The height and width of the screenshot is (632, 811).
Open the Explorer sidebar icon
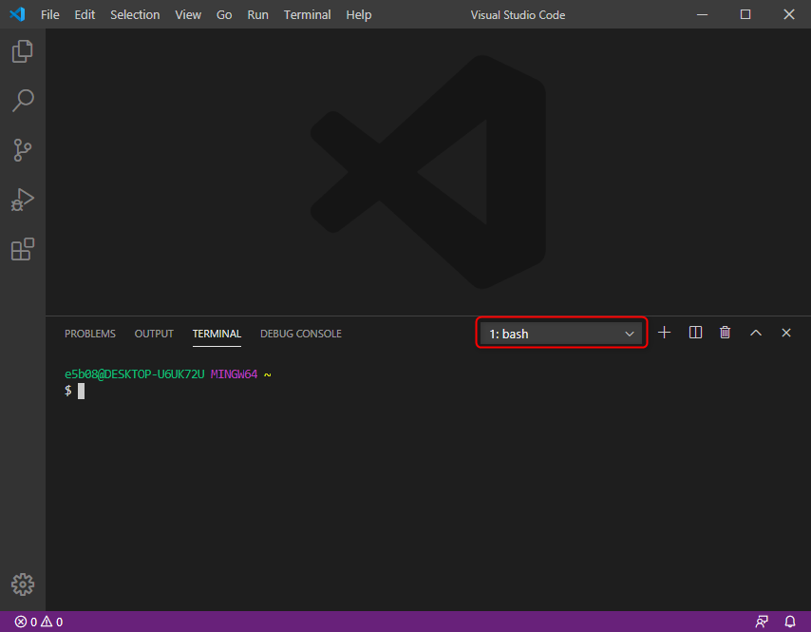22,51
